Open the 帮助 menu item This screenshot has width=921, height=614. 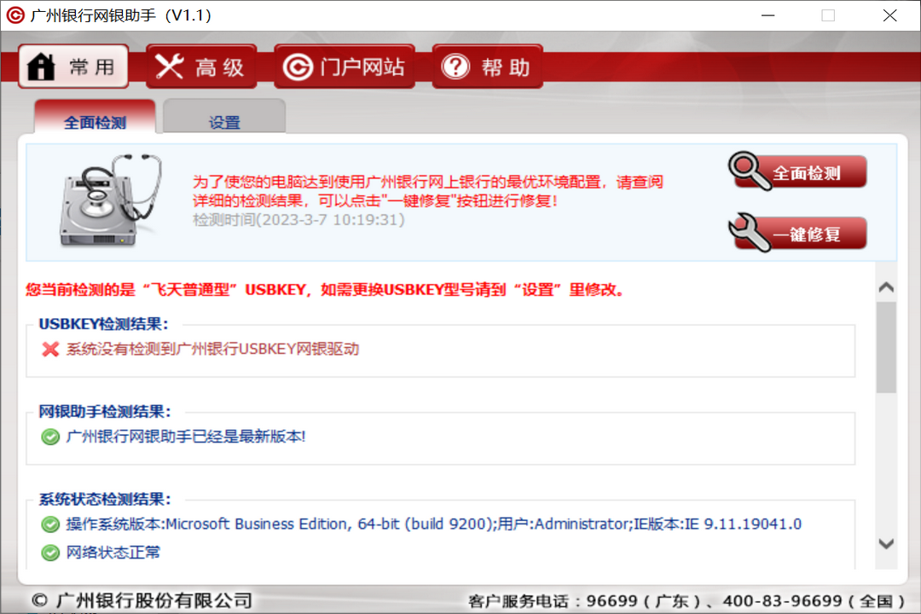click(x=487, y=66)
